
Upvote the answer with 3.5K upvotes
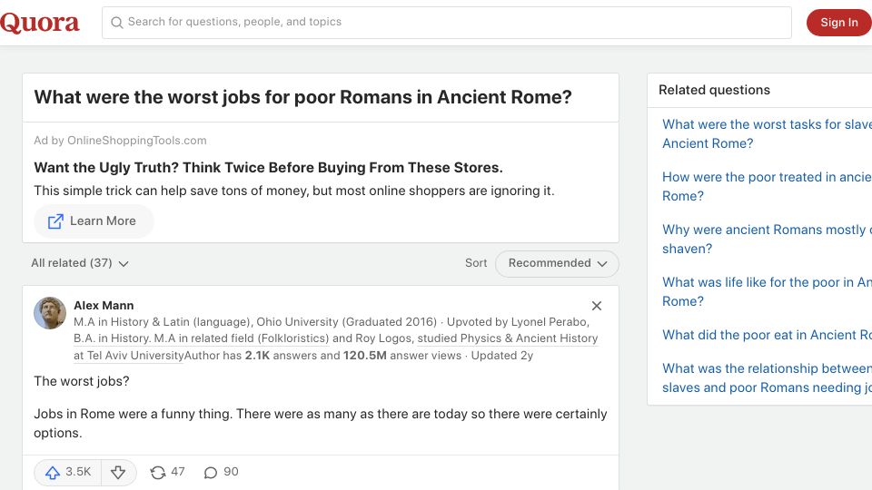(x=68, y=472)
